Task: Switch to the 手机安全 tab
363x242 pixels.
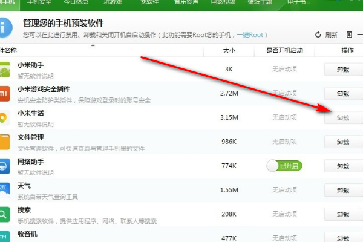Action: pyautogui.click(x=39, y=2)
